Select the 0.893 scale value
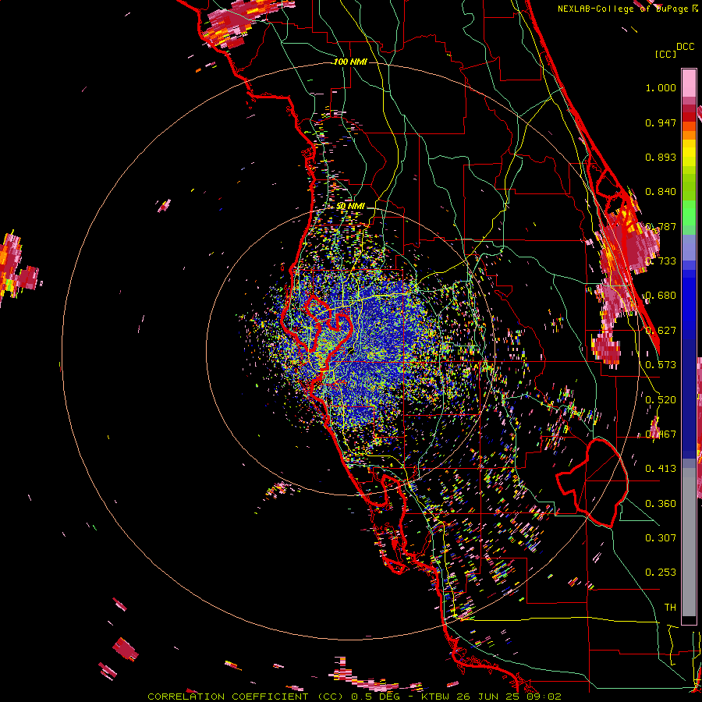702x702 pixels. [x=661, y=157]
